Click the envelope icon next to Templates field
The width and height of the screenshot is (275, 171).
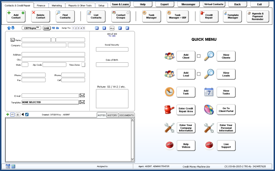coord(82,102)
